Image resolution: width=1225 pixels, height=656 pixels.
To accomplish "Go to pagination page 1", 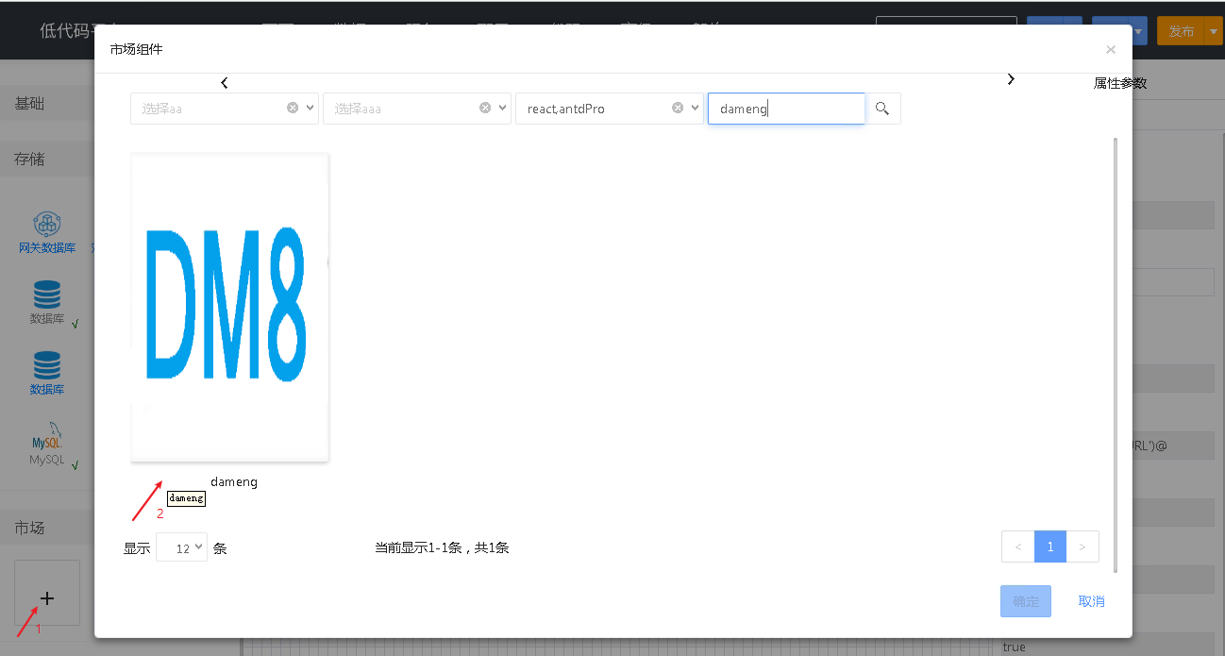I will [x=1050, y=547].
